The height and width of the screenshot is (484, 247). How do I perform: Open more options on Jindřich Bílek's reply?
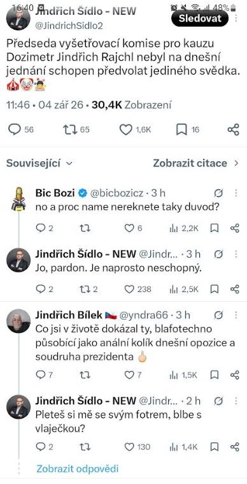(236, 315)
